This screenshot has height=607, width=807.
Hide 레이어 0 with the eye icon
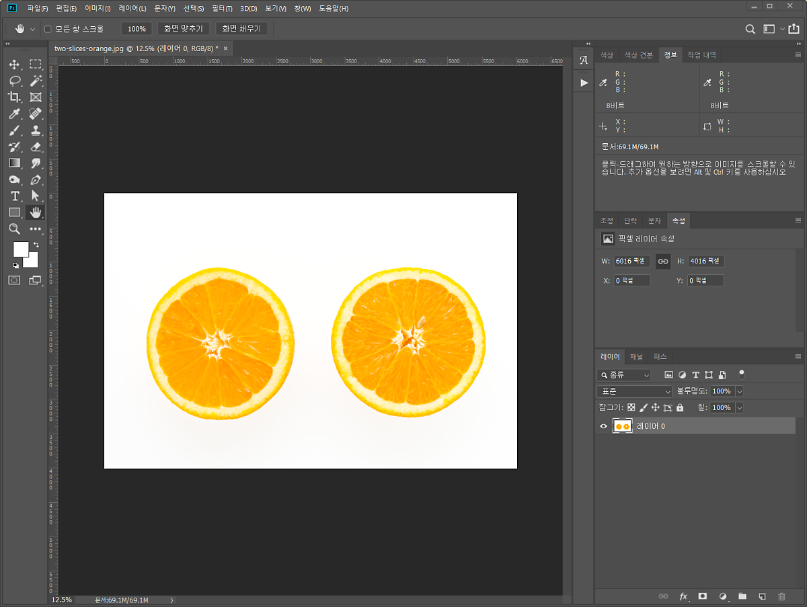click(603, 426)
